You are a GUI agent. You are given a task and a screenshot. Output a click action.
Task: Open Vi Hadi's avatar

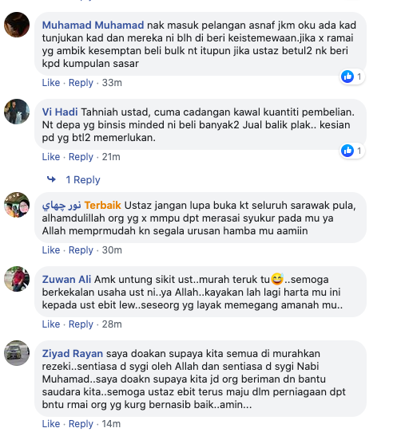(17, 112)
